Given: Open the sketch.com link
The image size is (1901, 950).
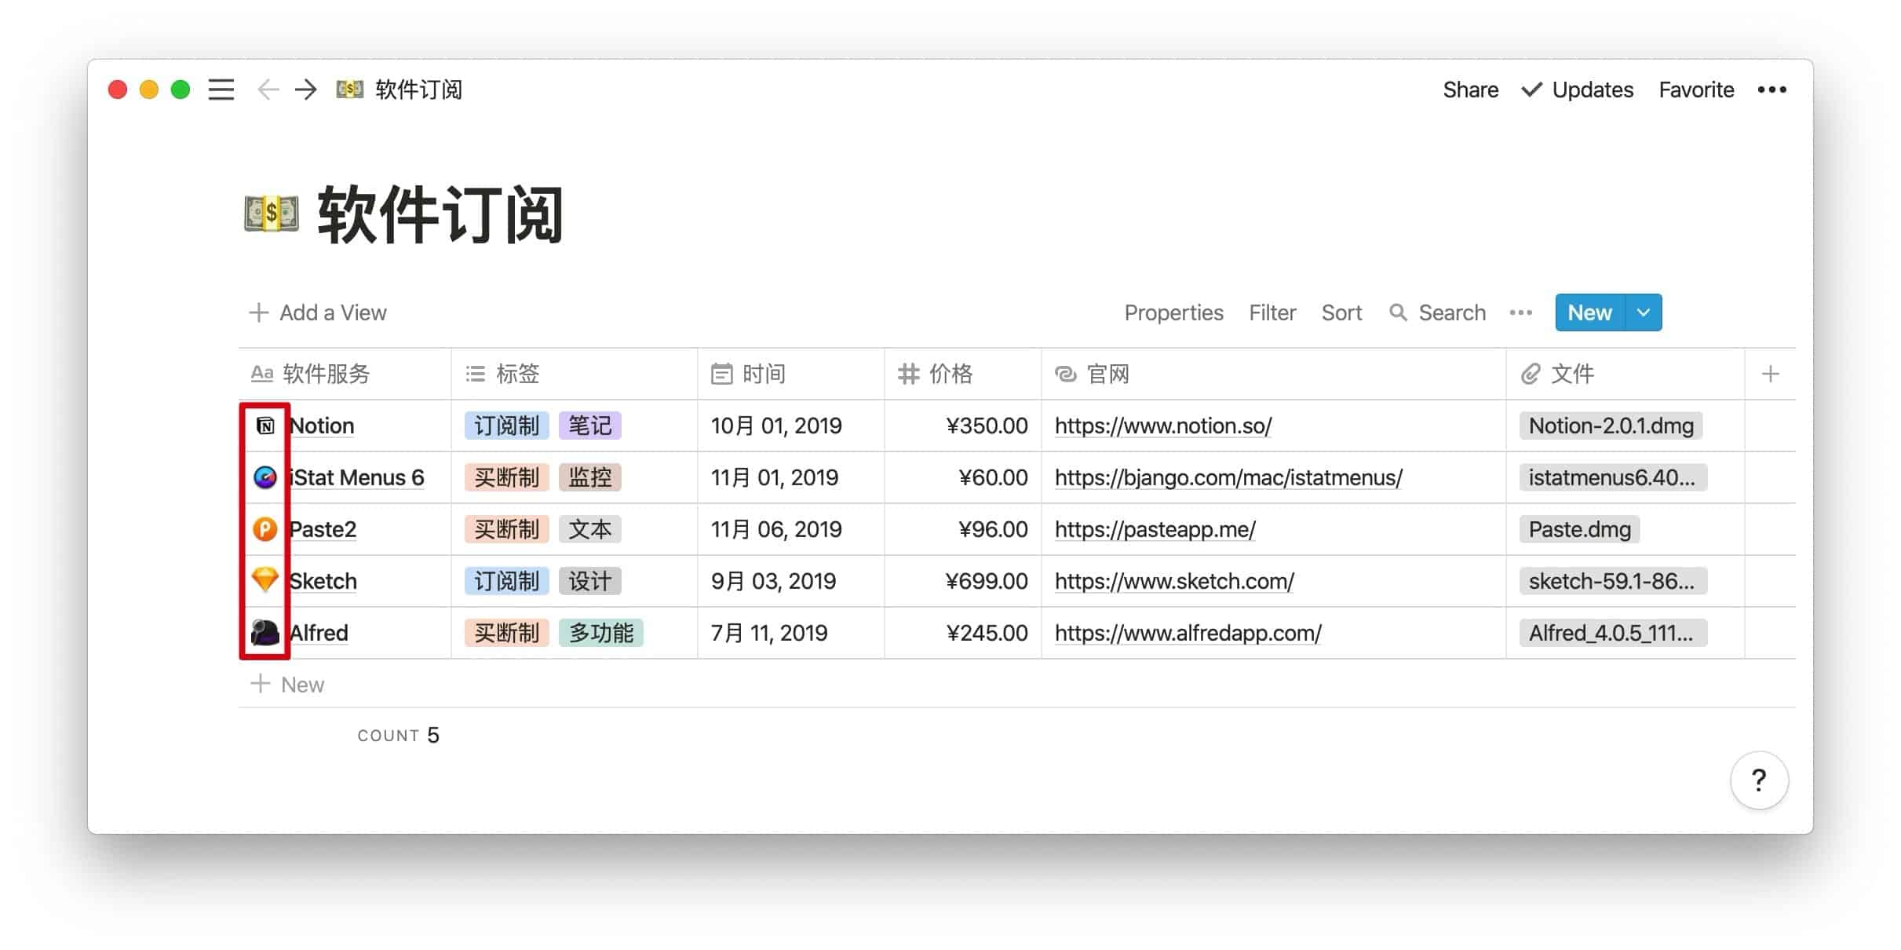Looking at the screenshot, I should coord(1174,581).
